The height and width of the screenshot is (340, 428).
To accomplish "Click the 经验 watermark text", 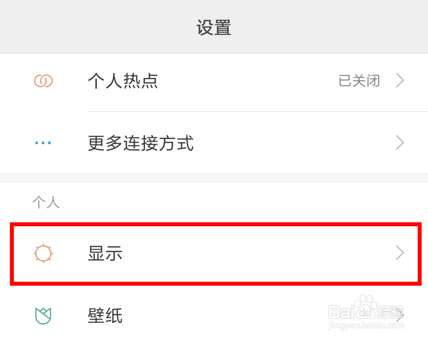I will (x=390, y=311).
